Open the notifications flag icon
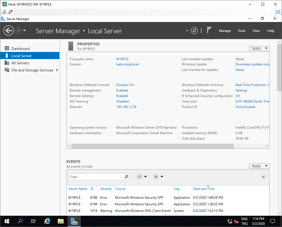This screenshot has width=282, height=227. [209, 30]
